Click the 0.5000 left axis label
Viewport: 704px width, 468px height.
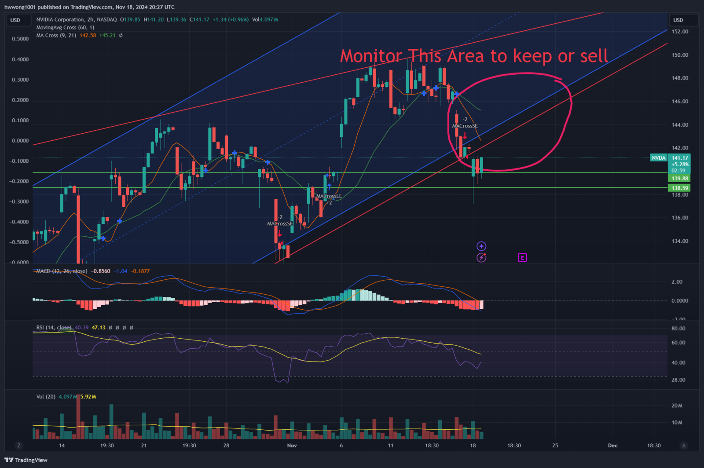[20, 39]
